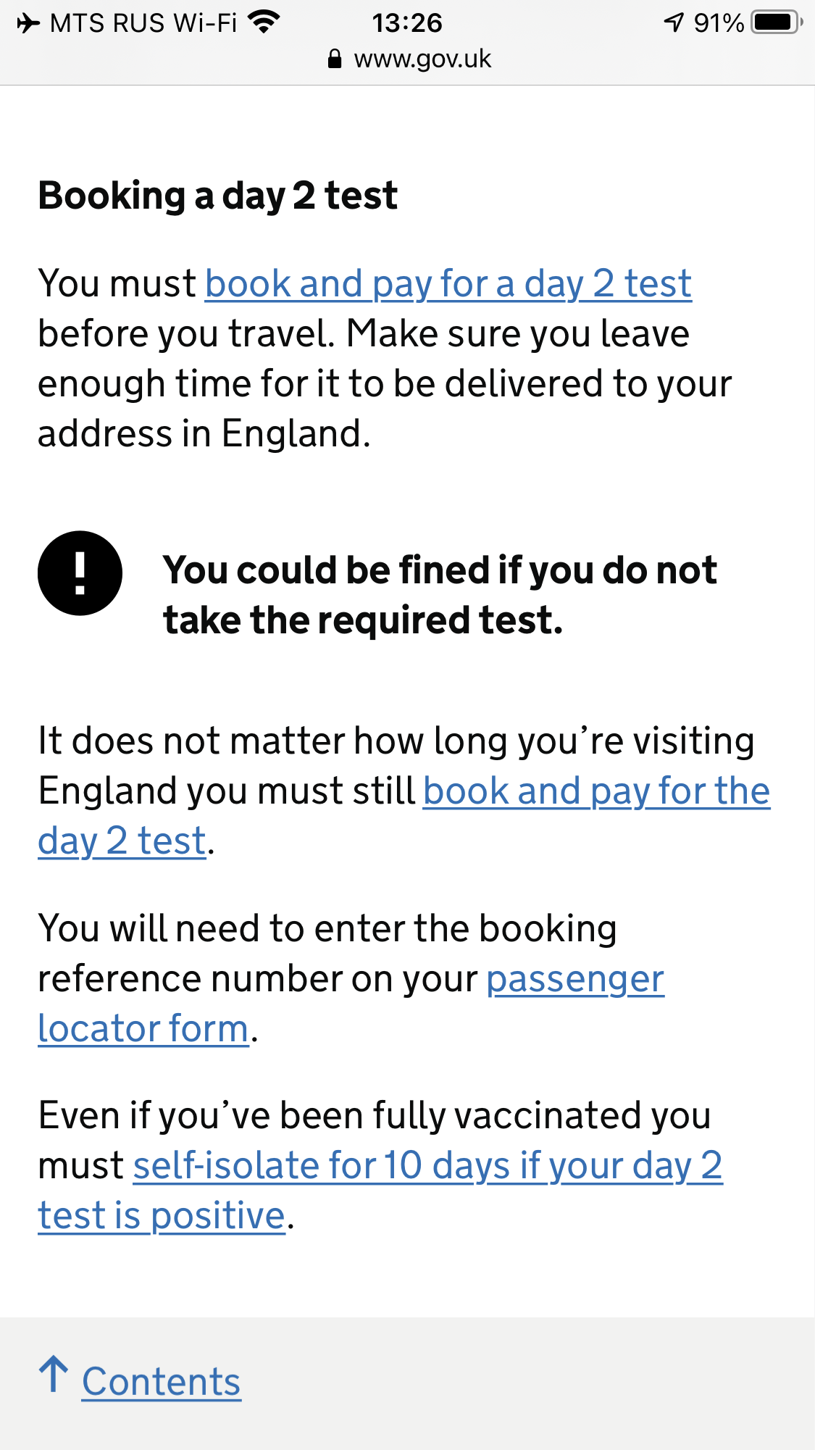The height and width of the screenshot is (1450, 815).
Task: Tap the Wi-Fi signal icon
Action: (264, 22)
